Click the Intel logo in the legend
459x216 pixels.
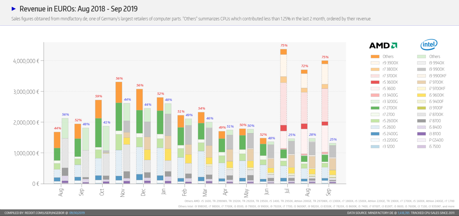[x=429, y=45]
